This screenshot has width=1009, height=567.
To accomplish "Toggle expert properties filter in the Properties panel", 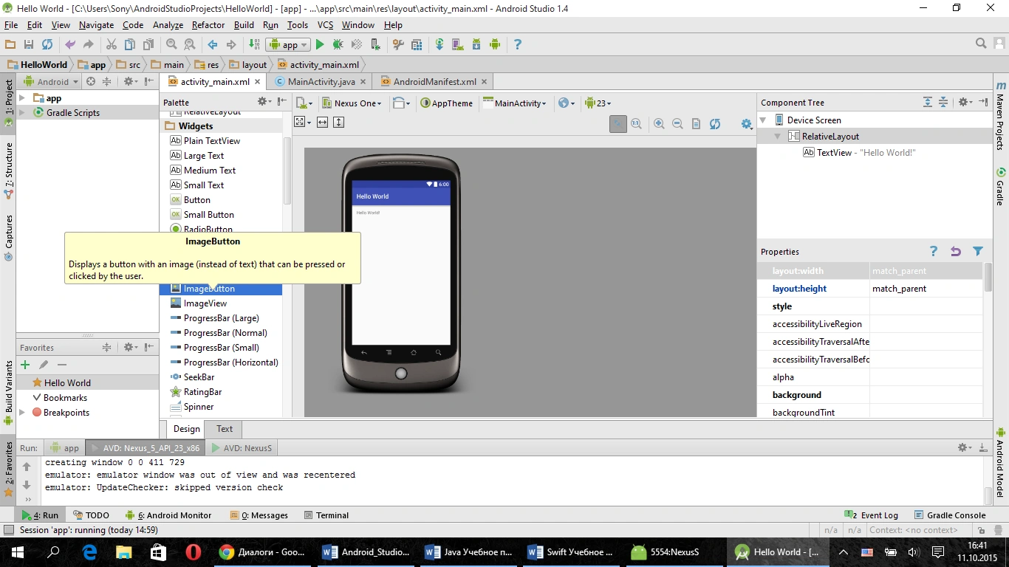I will (978, 252).
